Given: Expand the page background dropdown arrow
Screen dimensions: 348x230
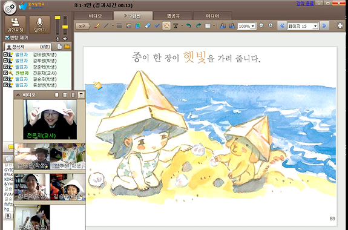Looking at the screenshot, I should (214, 26).
